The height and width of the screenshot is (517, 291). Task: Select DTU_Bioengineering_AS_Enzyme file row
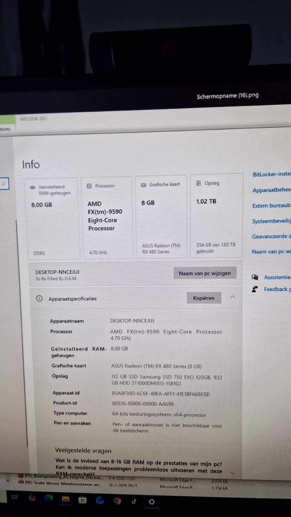123,478
